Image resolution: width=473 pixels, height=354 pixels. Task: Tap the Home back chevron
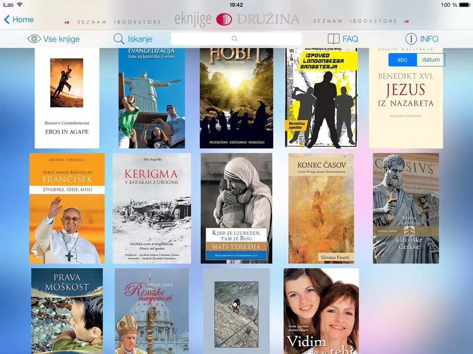[x=7, y=20]
